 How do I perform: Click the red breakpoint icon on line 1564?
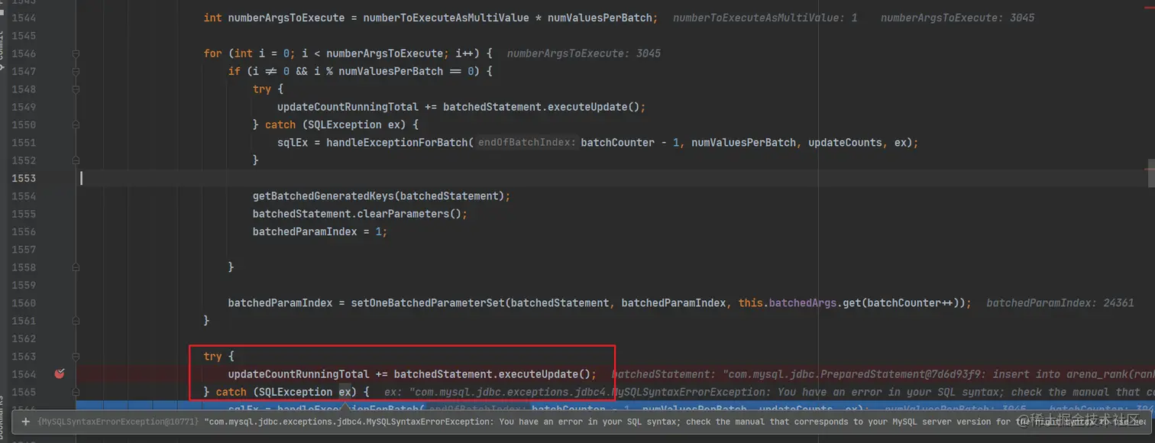coord(60,374)
